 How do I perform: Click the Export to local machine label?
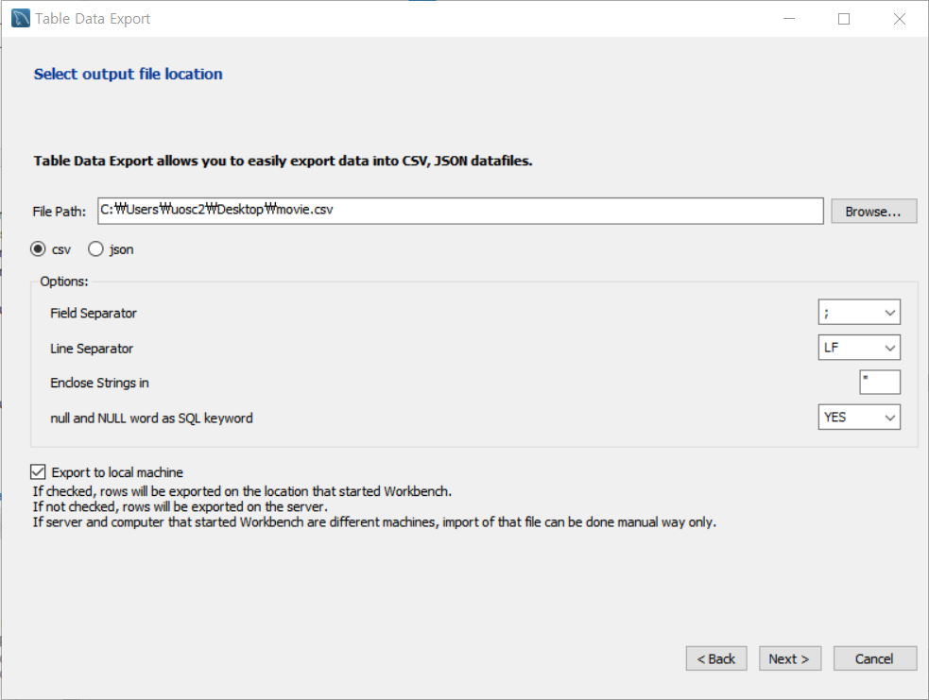coord(117,472)
